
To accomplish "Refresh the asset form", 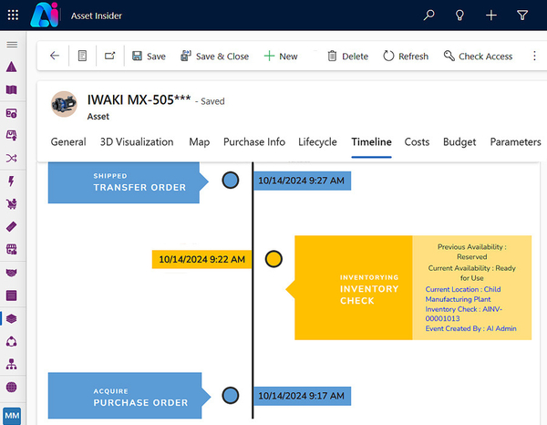I will click(x=406, y=57).
